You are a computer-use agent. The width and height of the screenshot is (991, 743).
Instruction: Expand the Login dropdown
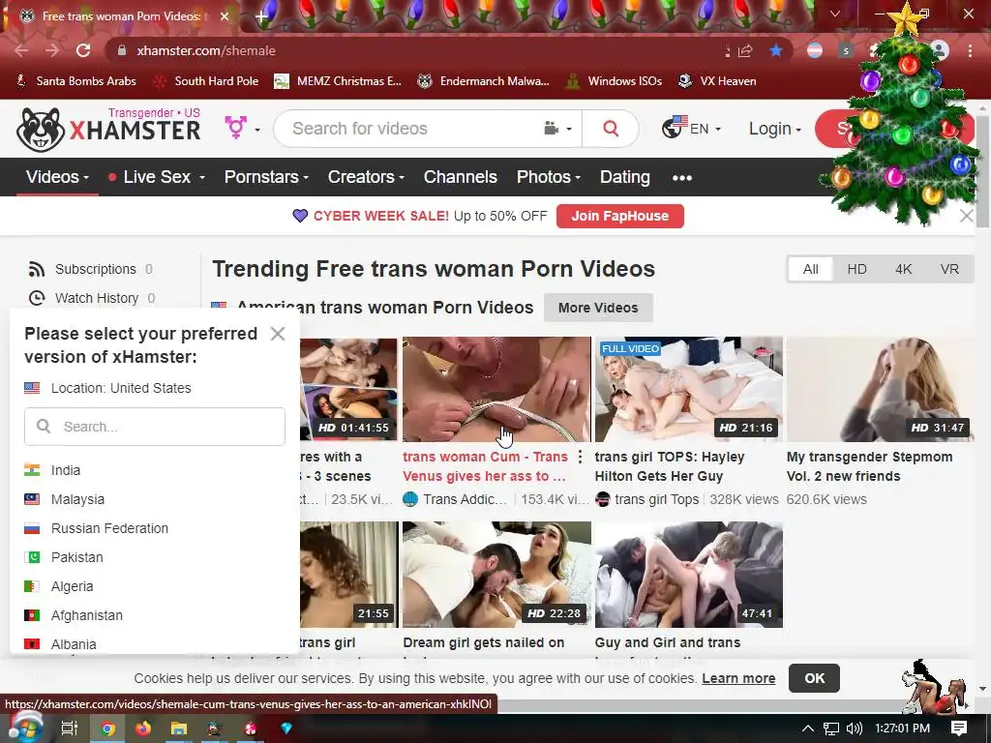775,129
